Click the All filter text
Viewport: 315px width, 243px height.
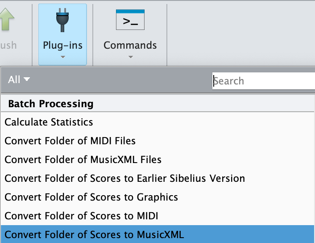point(14,80)
